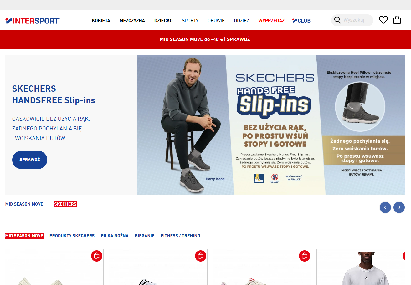The width and height of the screenshot is (411, 285).
Task: Add first product to cart icon
Action: pyautogui.click(x=97, y=256)
